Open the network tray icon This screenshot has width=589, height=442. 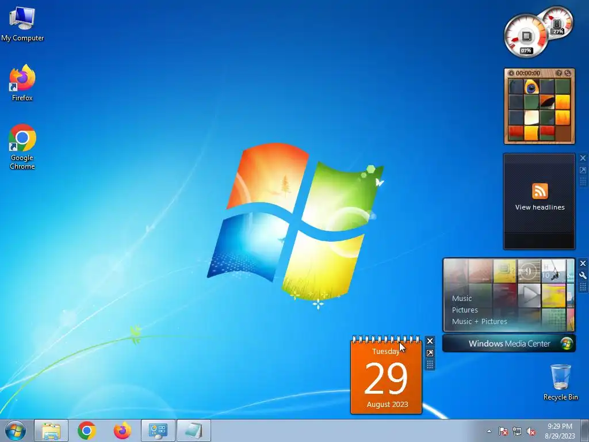pos(517,431)
